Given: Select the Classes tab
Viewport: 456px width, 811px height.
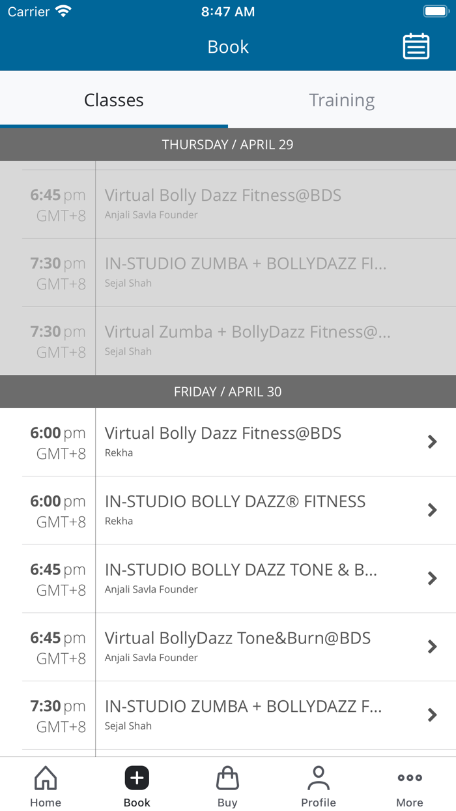Looking at the screenshot, I should (113, 100).
